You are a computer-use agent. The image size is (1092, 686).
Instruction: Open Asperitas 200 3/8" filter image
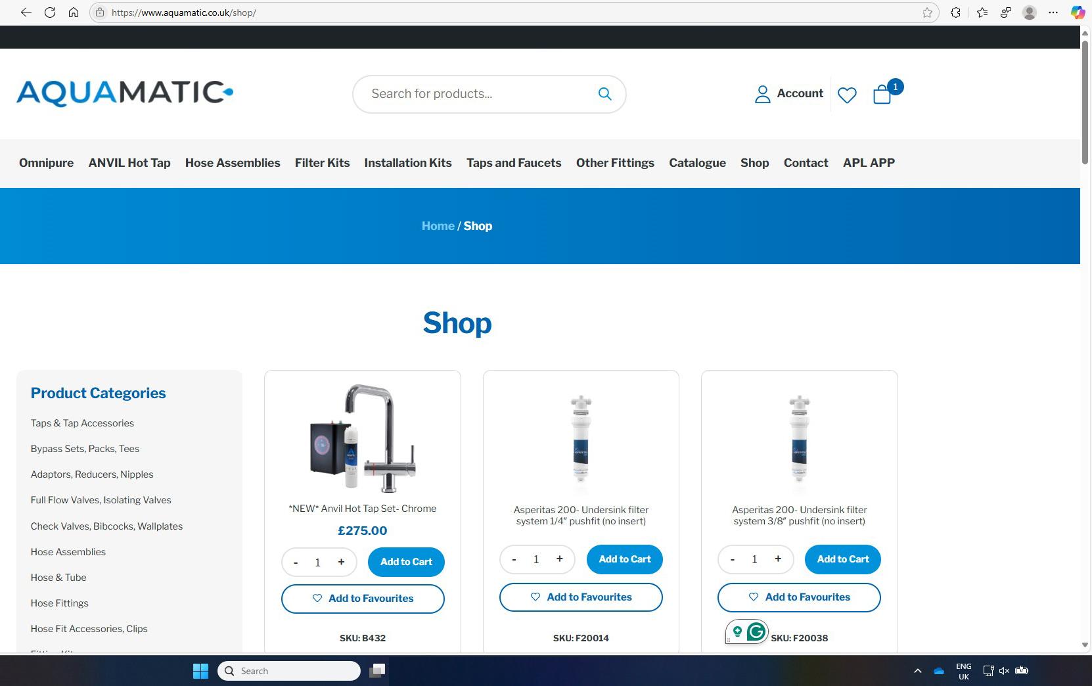pos(799,438)
